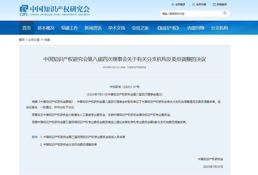Open attachment 1 网络知识产权专业委员会组成人员名单
Screen dimensions: 258x175
[82, 137]
